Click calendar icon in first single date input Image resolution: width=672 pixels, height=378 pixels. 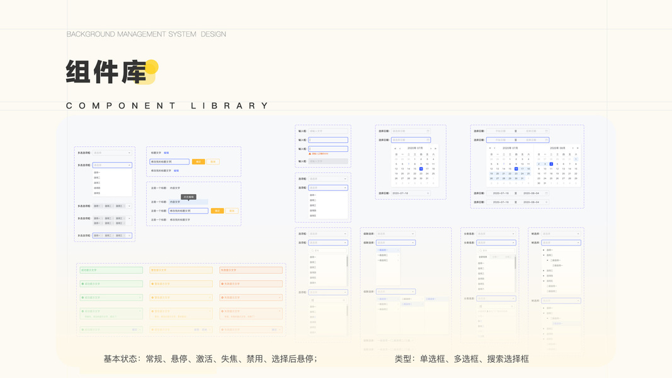428,131
